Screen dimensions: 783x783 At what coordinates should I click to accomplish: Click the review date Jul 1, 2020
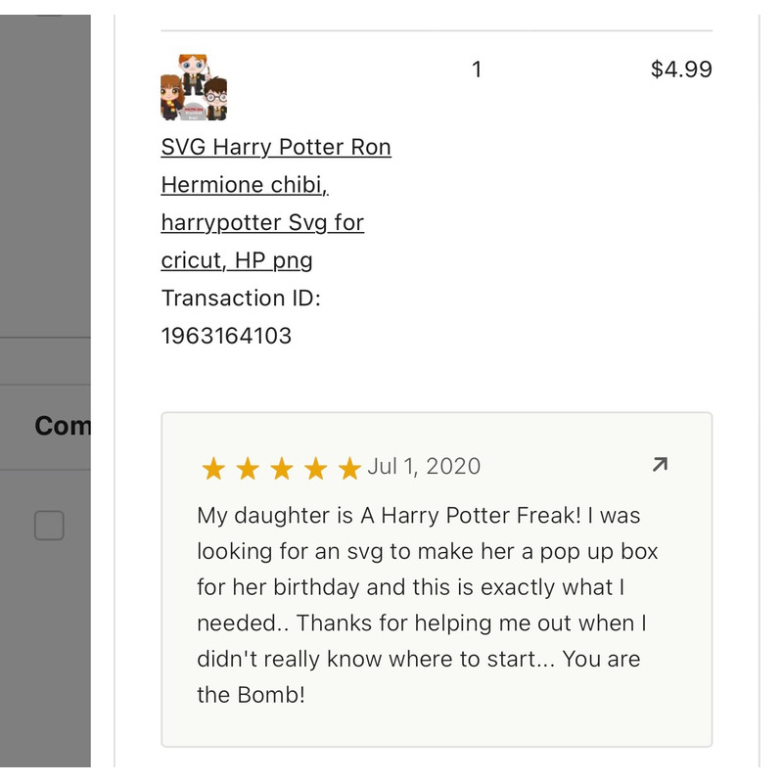[424, 467]
